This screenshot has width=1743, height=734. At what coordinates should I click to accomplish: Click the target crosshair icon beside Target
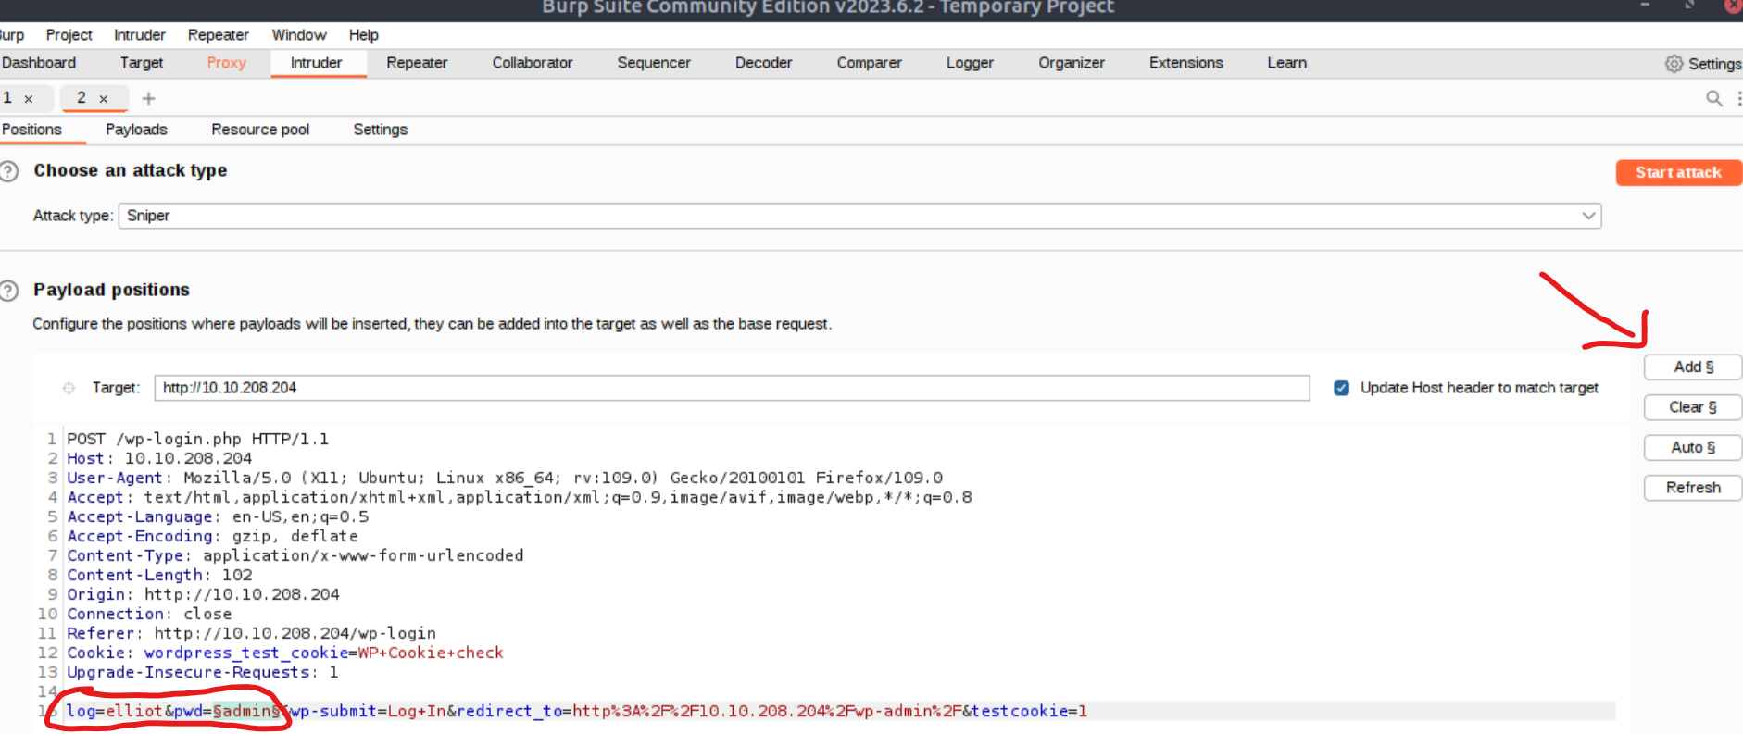coord(69,388)
